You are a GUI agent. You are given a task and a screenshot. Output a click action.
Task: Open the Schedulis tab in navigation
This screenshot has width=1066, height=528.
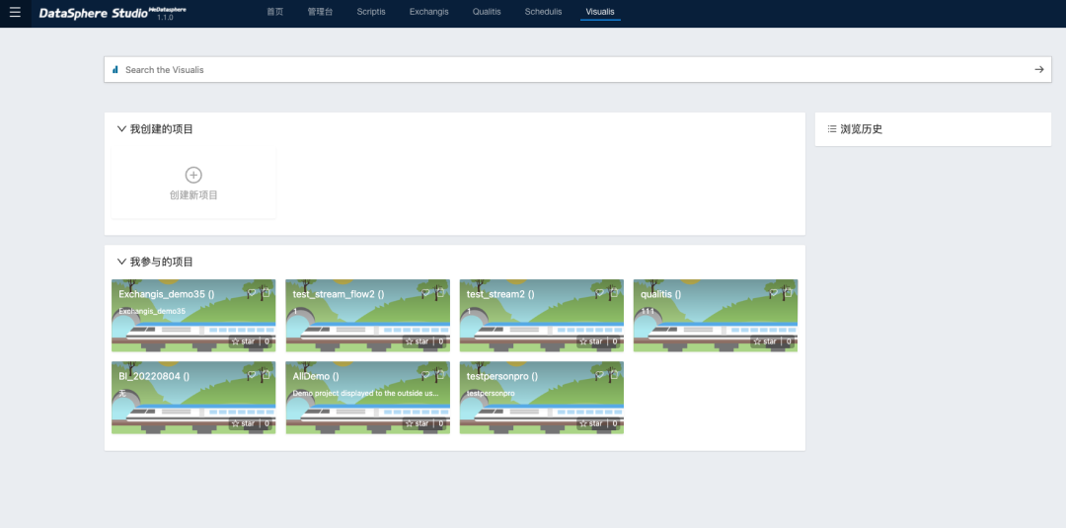click(x=543, y=12)
